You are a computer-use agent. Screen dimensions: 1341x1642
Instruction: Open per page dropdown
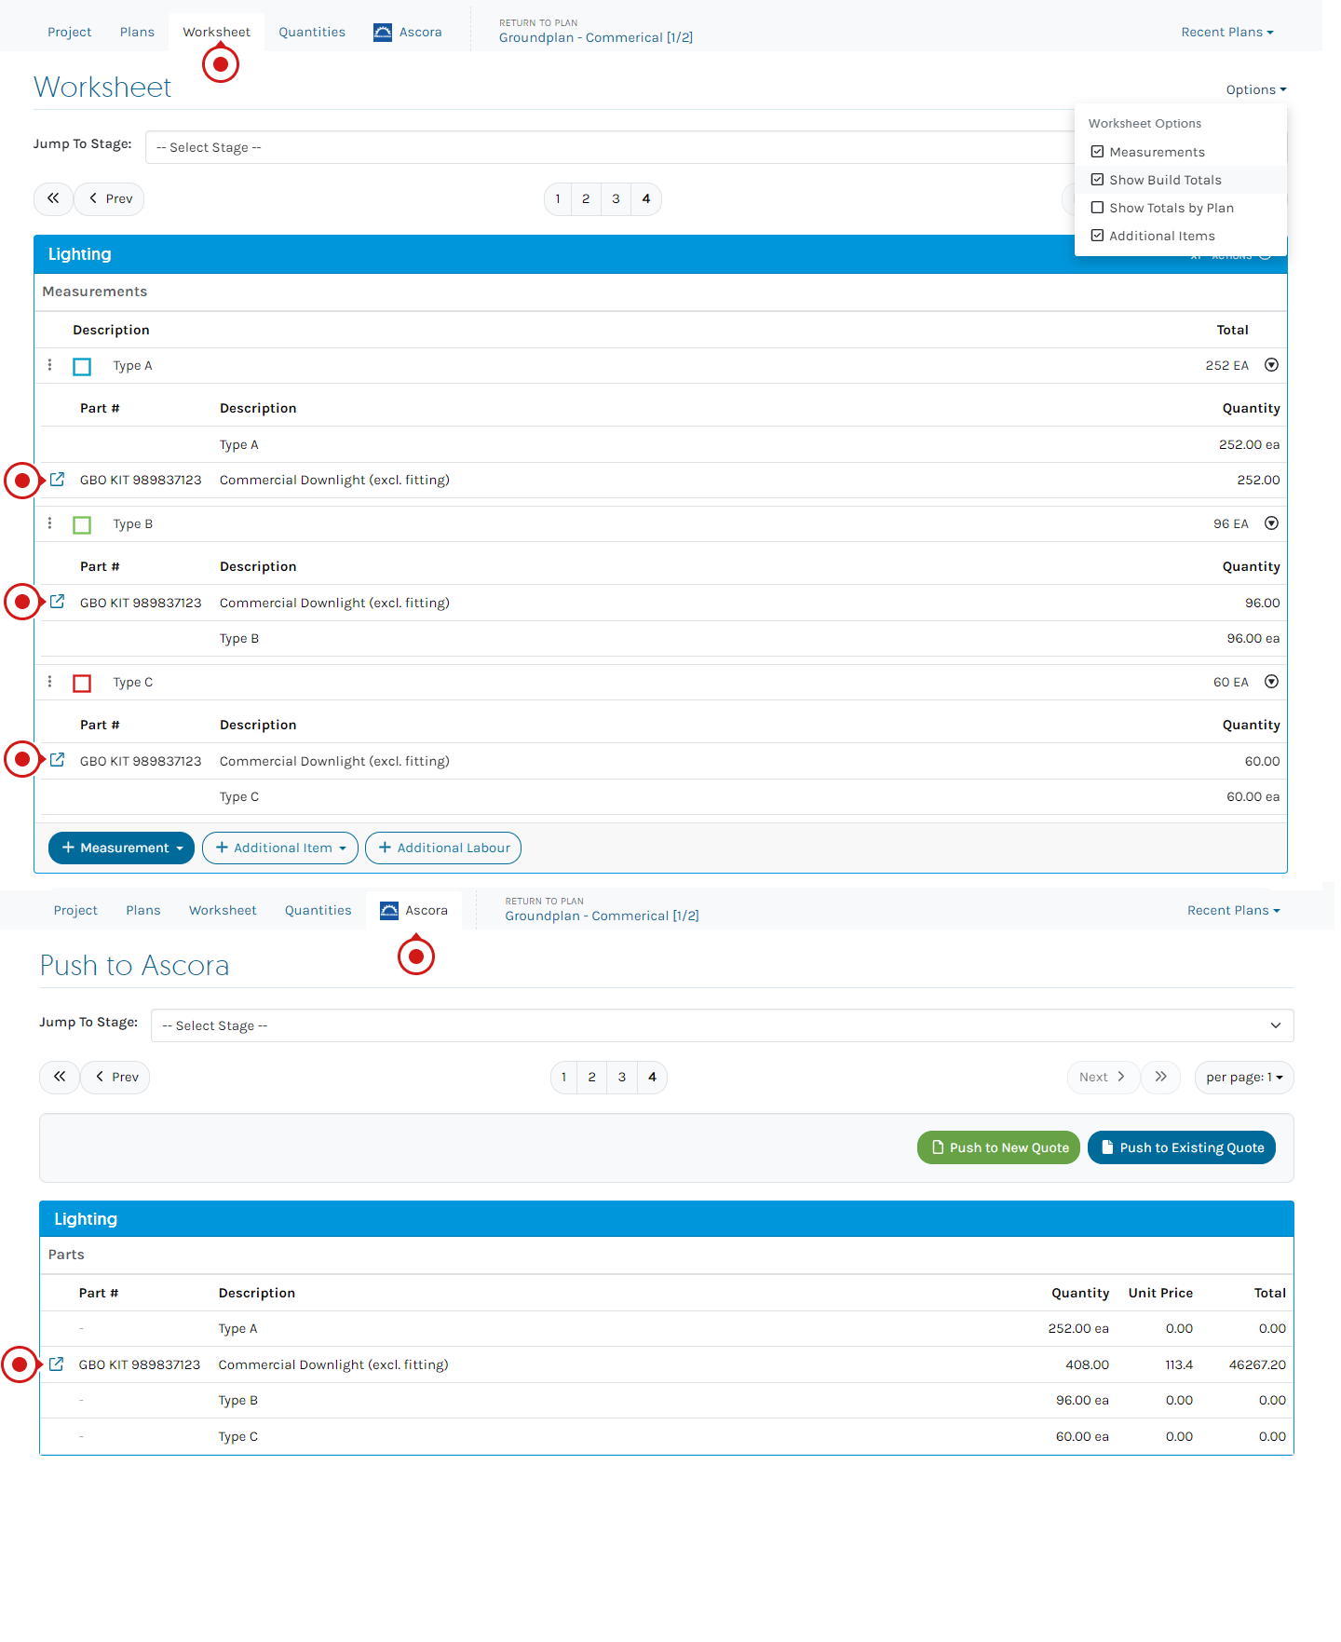pyautogui.click(x=1244, y=1078)
